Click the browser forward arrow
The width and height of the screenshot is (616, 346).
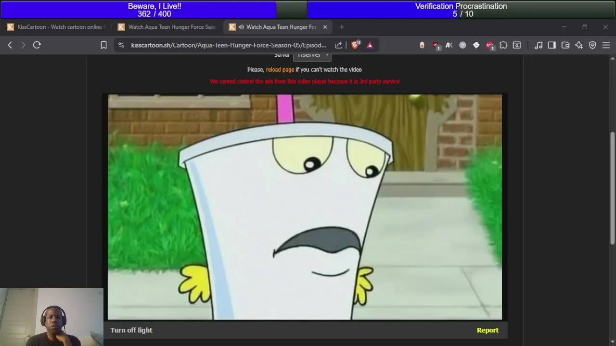click(23, 45)
